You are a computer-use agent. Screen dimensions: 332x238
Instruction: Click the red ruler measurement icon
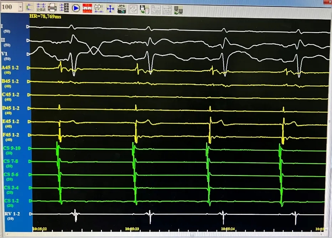tap(87, 9)
